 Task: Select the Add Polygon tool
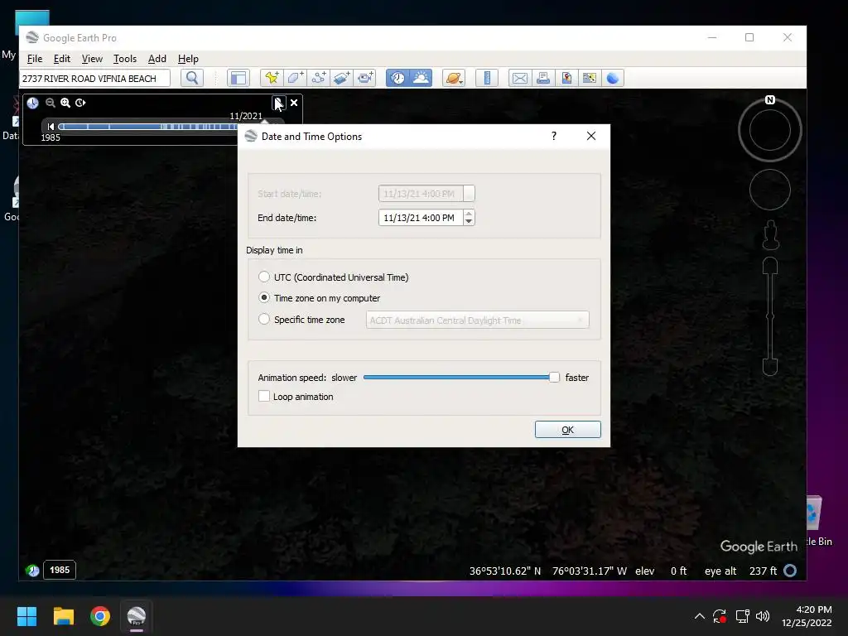296,78
